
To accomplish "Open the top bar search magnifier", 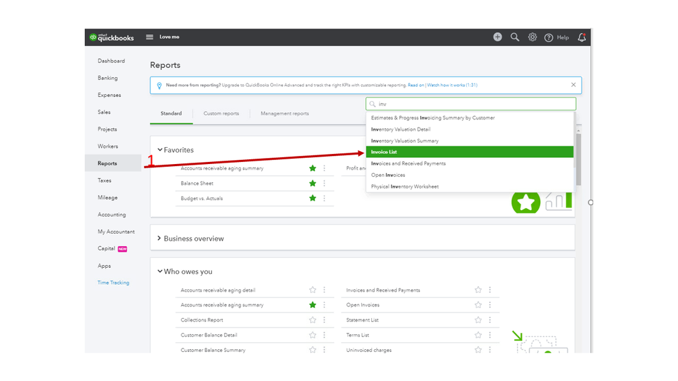I will click(515, 37).
